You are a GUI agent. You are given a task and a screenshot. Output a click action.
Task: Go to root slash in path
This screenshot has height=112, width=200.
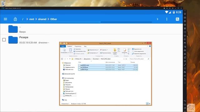23,19
